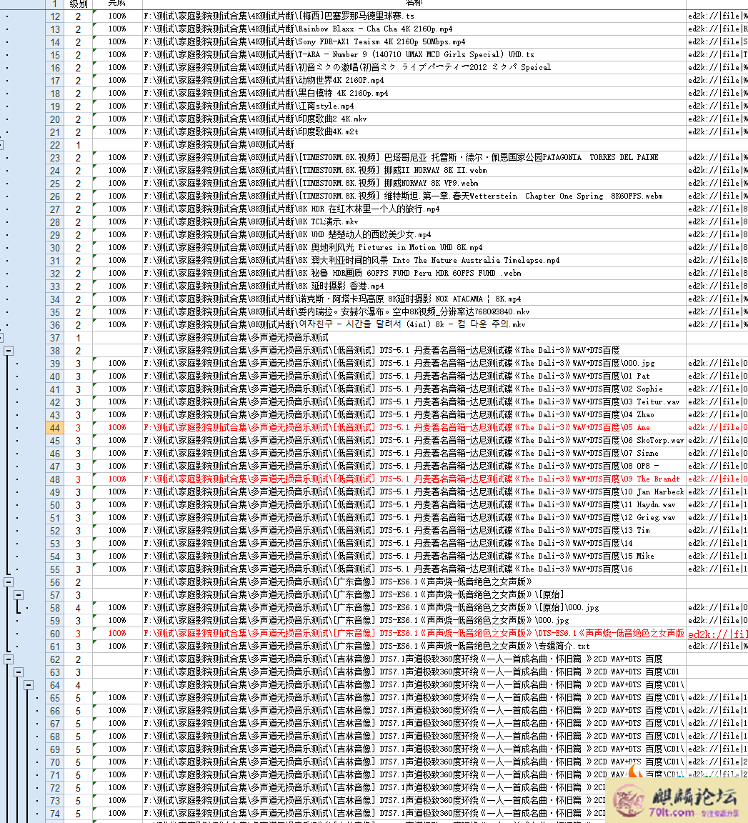Select the T-ARA Number 9 path cell
Image resolution: width=748 pixels, height=823 pixels.
(414, 54)
